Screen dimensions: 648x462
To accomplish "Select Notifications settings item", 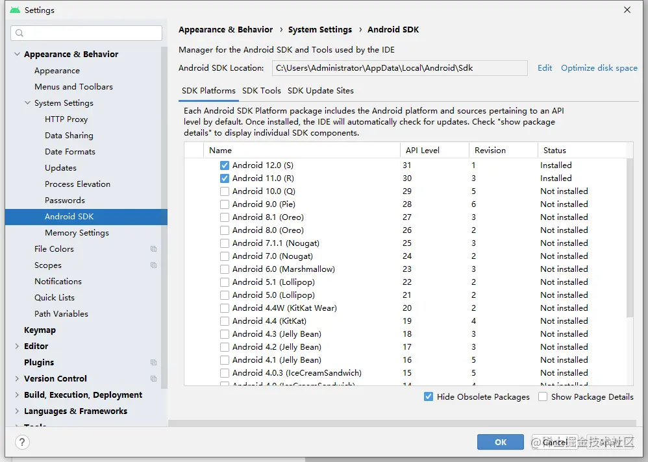I will (58, 282).
